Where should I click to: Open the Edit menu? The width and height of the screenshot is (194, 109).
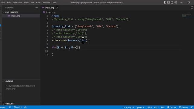tap(9, 2)
